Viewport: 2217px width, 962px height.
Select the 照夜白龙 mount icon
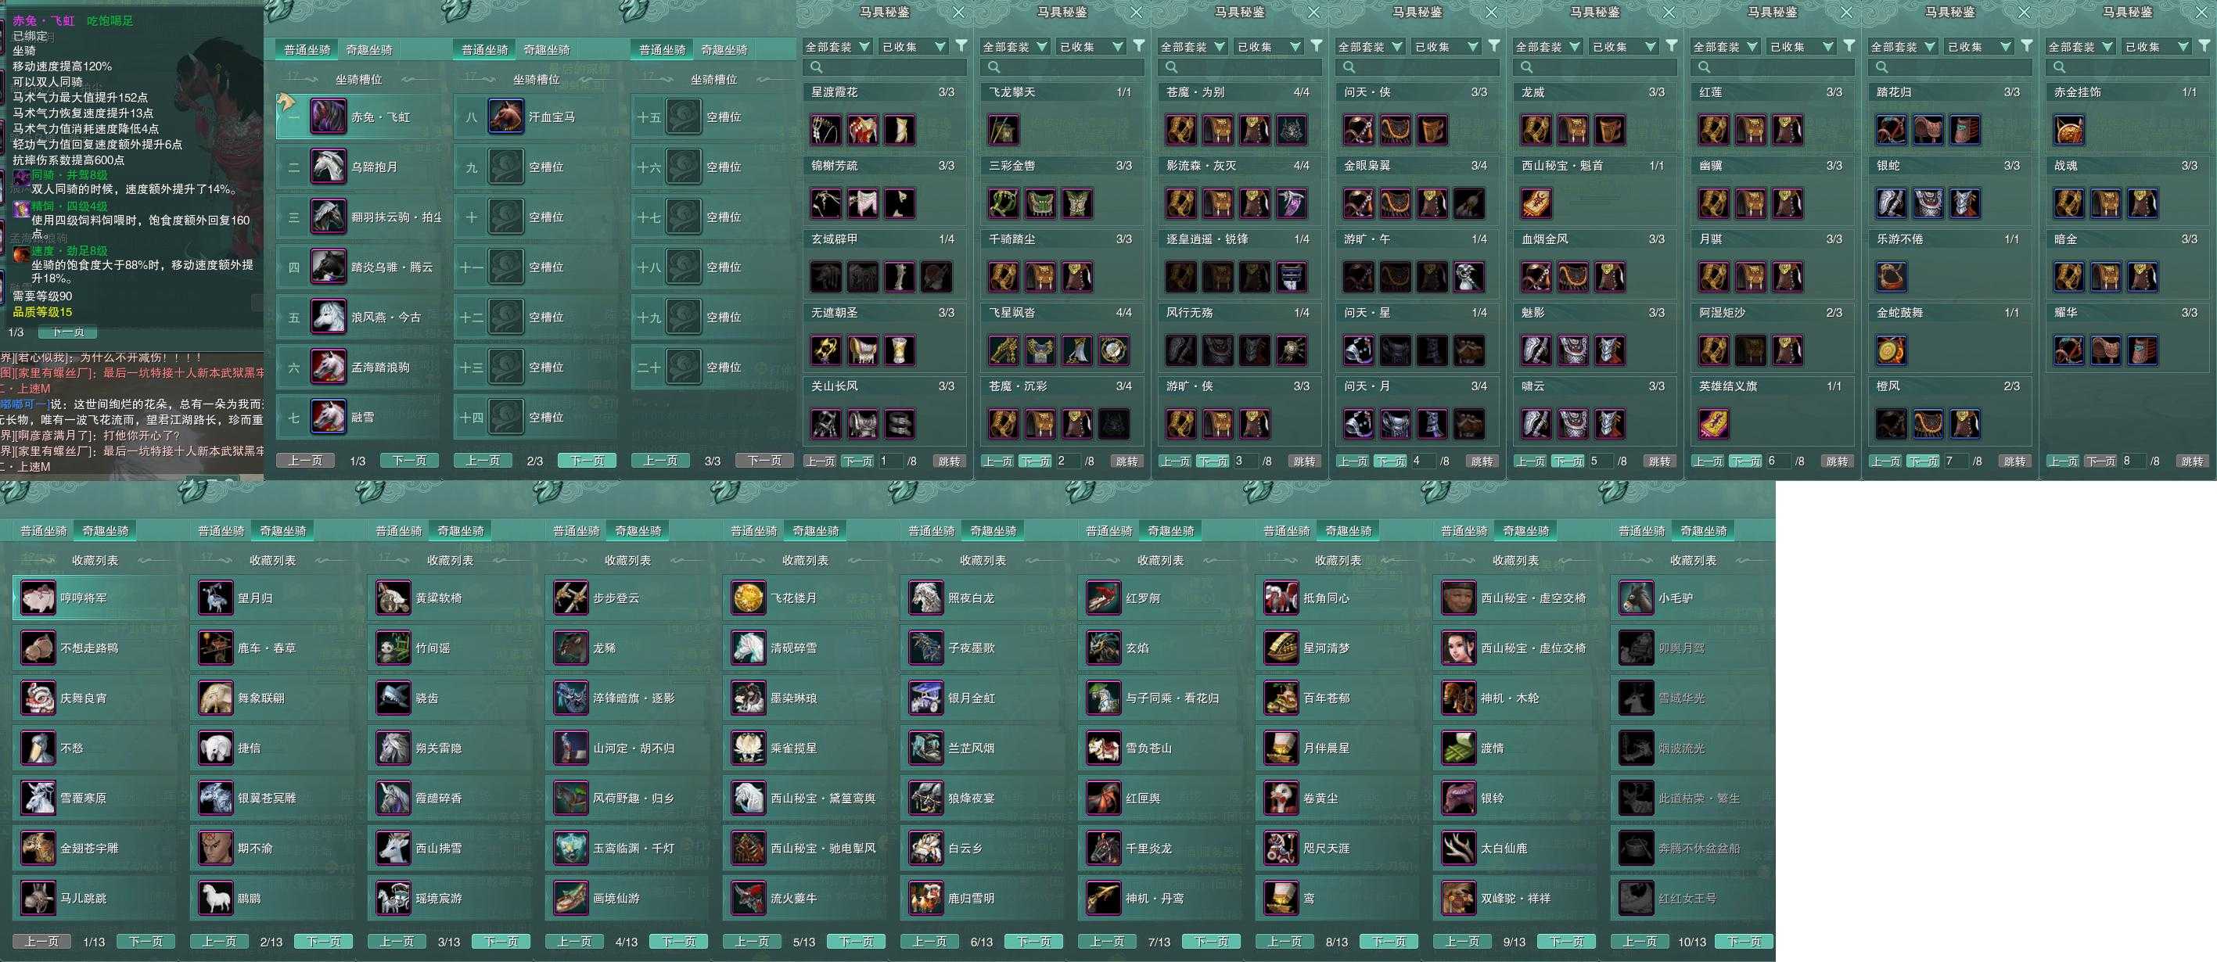coord(926,598)
